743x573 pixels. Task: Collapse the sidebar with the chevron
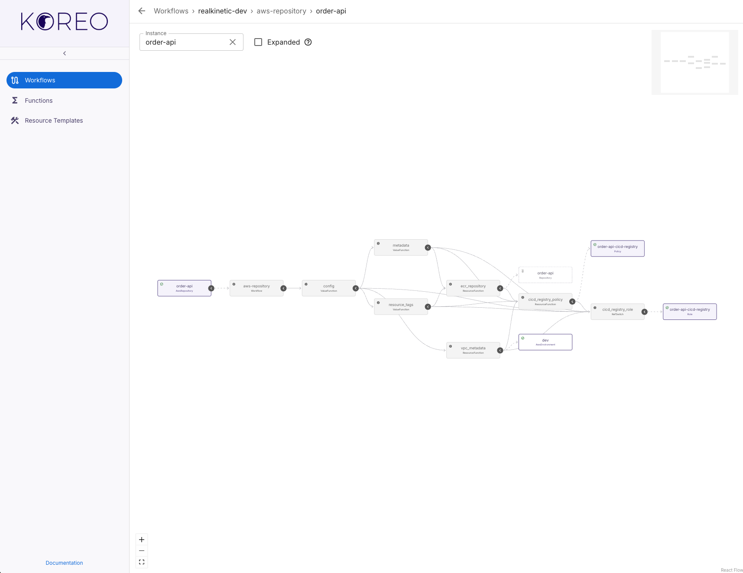click(x=64, y=53)
